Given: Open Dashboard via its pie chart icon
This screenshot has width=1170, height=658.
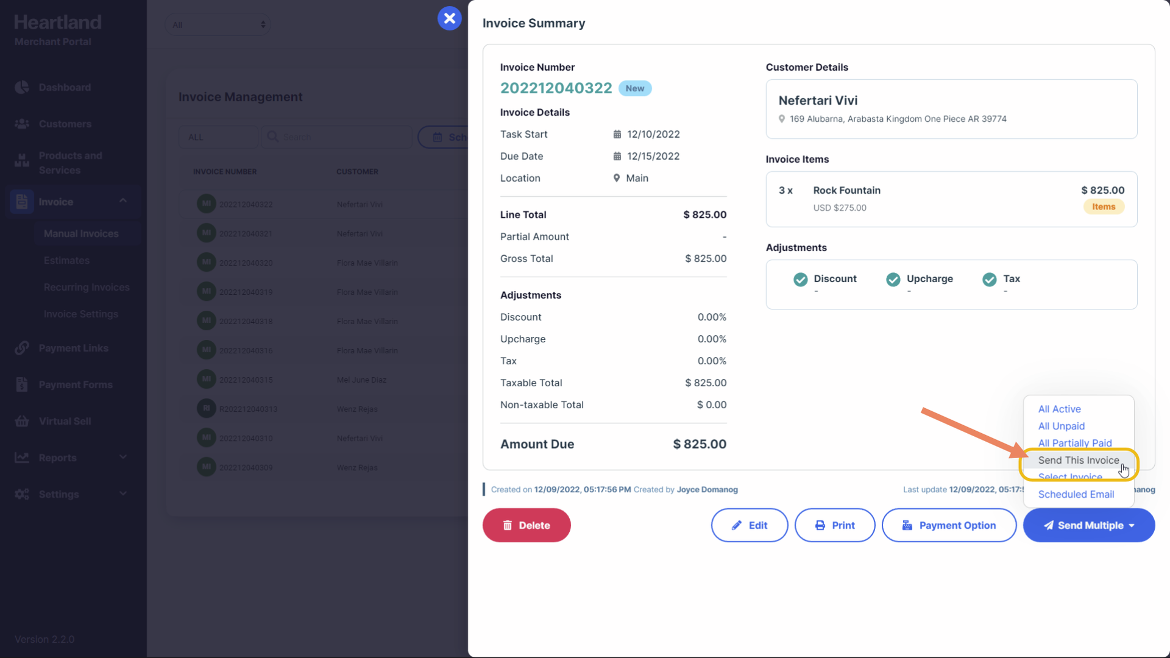Looking at the screenshot, I should pos(22,87).
